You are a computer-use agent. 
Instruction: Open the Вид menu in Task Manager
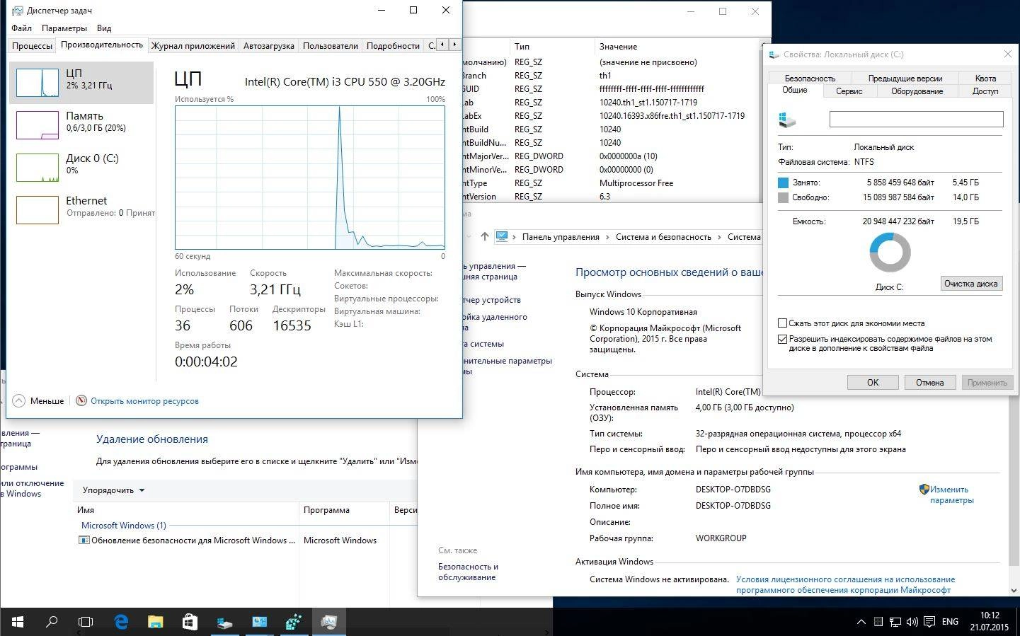[x=104, y=28]
